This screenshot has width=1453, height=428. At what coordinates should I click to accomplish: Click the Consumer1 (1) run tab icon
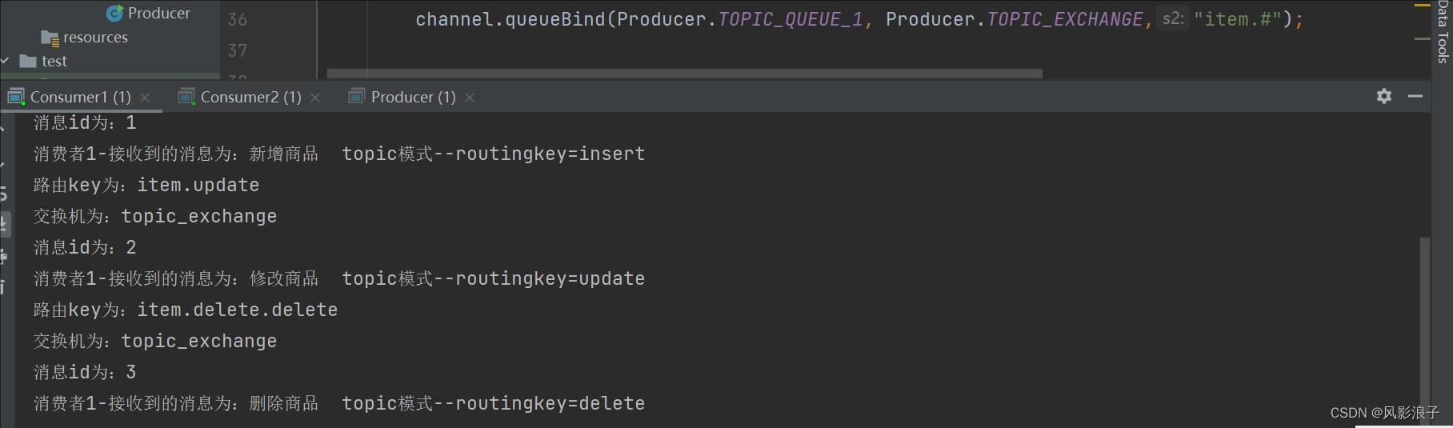pyautogui.click(x=17, y=97)
